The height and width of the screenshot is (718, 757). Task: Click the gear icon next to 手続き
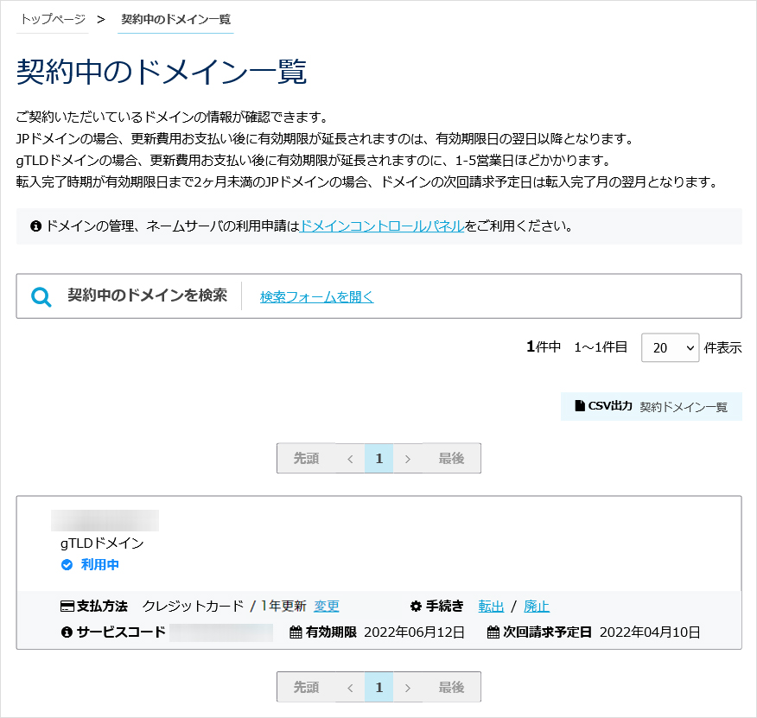pos(415,607)
